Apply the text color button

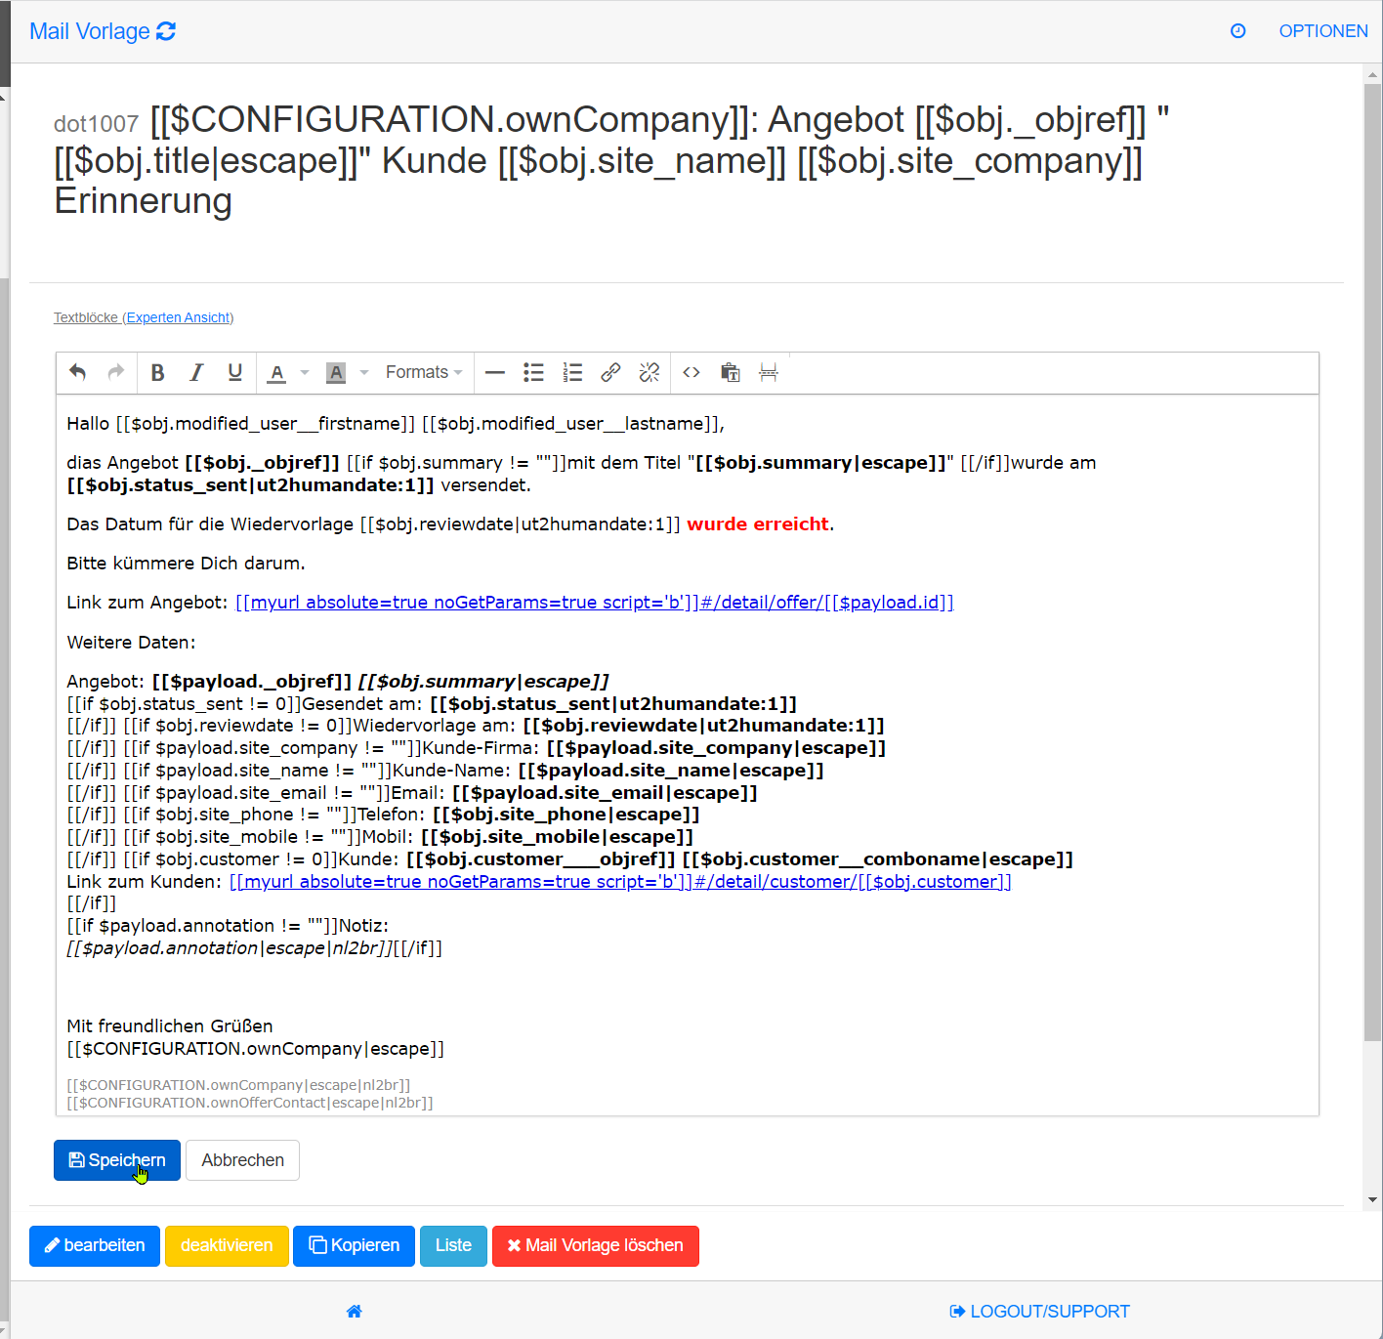pos(277,372)
